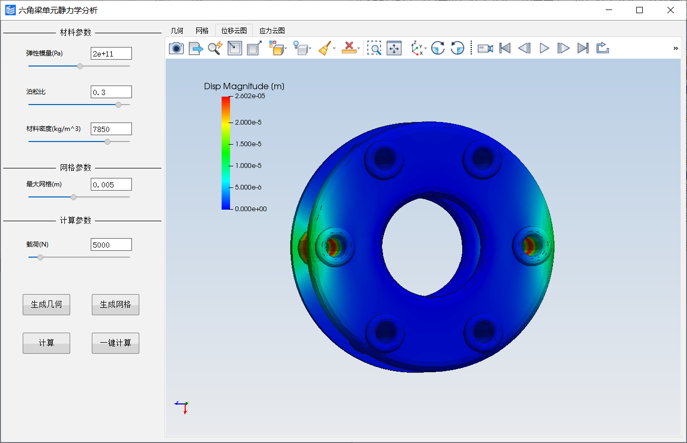687x443 pixels.
Task: Click the '0.000e+00' legend minimum value
Action: pos(251,209)
